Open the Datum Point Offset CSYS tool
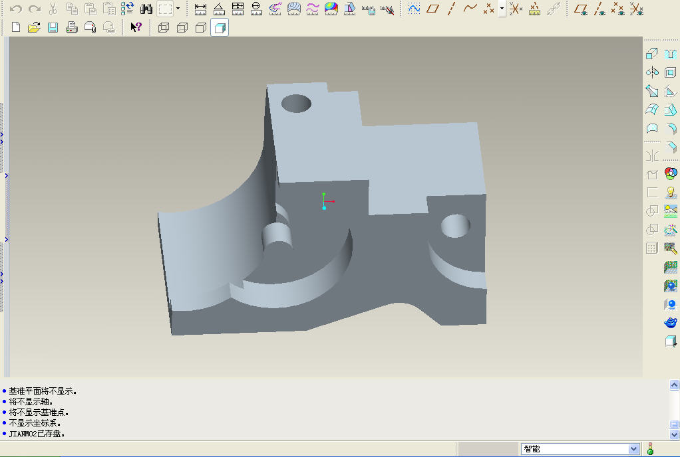680x457 pixels. coord(534,9)
